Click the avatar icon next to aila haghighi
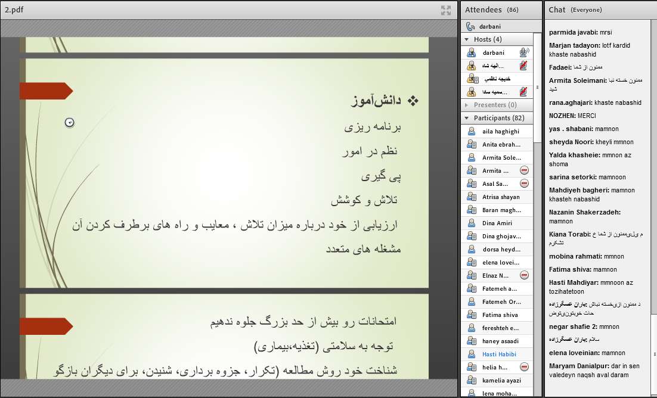657x398 pixels. (x=471, y=131)
